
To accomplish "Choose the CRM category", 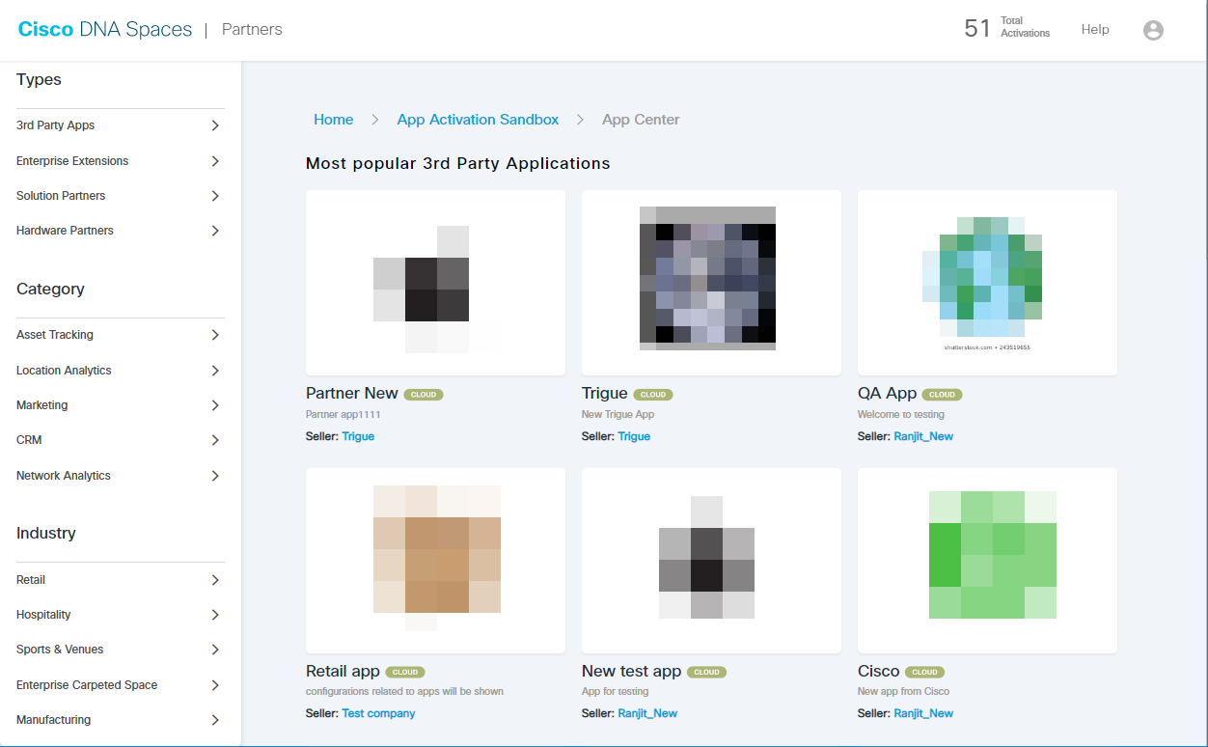I will tap(29, 440).
